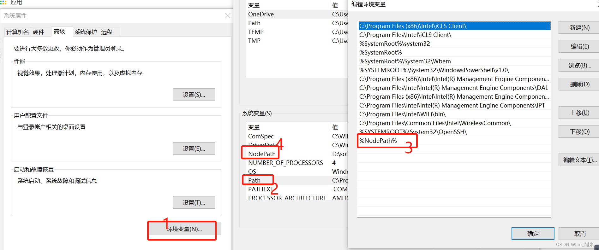Open startup and recovery 设置(T)...

[x=194, y=202]
